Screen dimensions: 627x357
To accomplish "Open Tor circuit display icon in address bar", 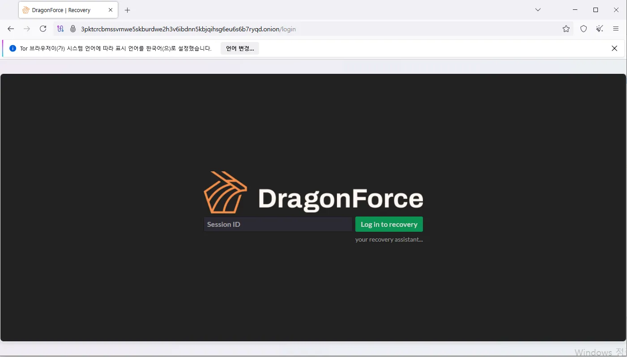I will (x=60, y=29).
